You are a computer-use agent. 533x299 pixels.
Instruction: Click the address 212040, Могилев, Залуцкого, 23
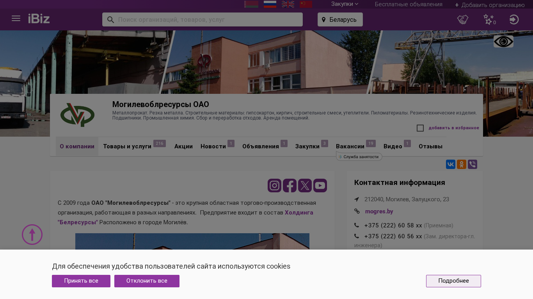(407, 199)
